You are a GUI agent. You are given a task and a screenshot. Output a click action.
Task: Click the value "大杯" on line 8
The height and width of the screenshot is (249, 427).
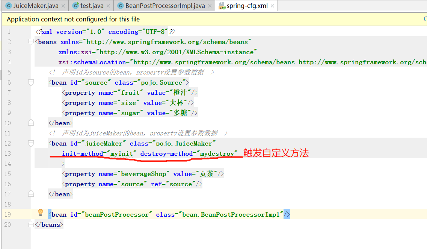click(x=177, y=103)
